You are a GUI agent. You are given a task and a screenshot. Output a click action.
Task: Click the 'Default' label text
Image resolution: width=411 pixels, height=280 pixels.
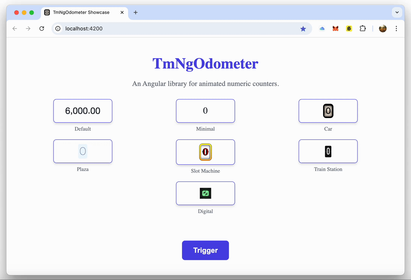point(83,129)
